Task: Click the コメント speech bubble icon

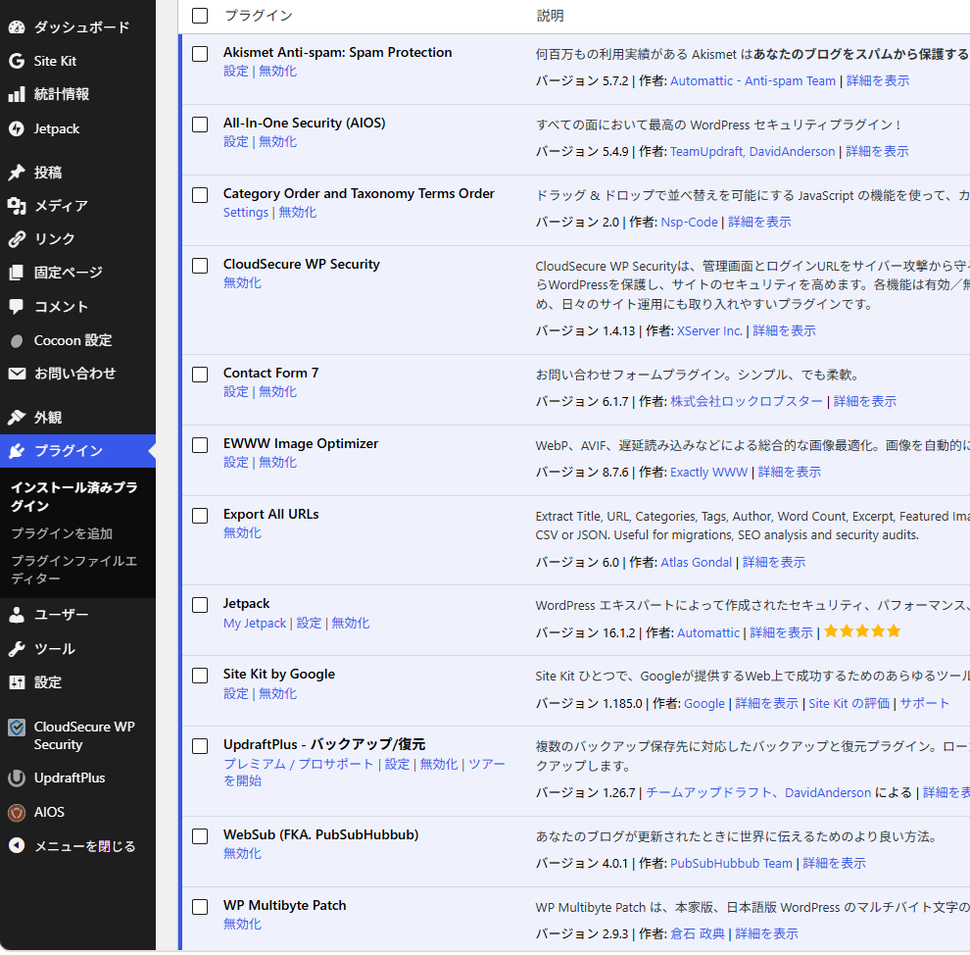Action: pos(17,306)
